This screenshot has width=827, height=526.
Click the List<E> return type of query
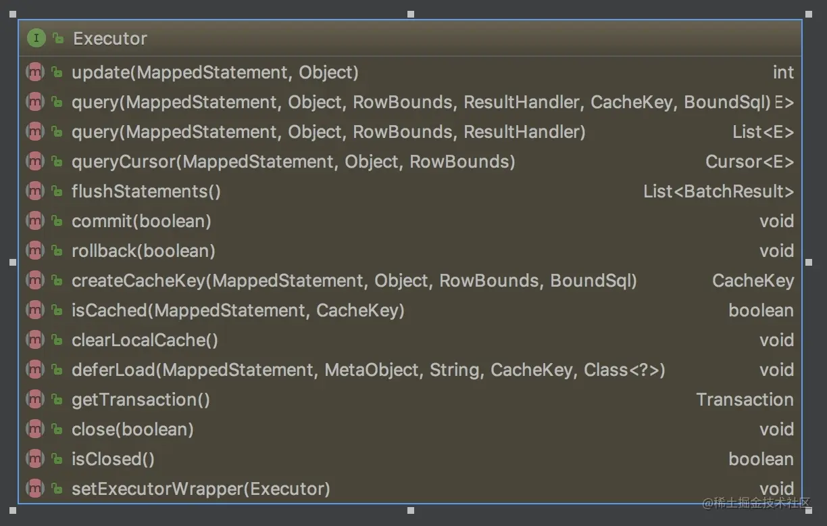(763, 132)
